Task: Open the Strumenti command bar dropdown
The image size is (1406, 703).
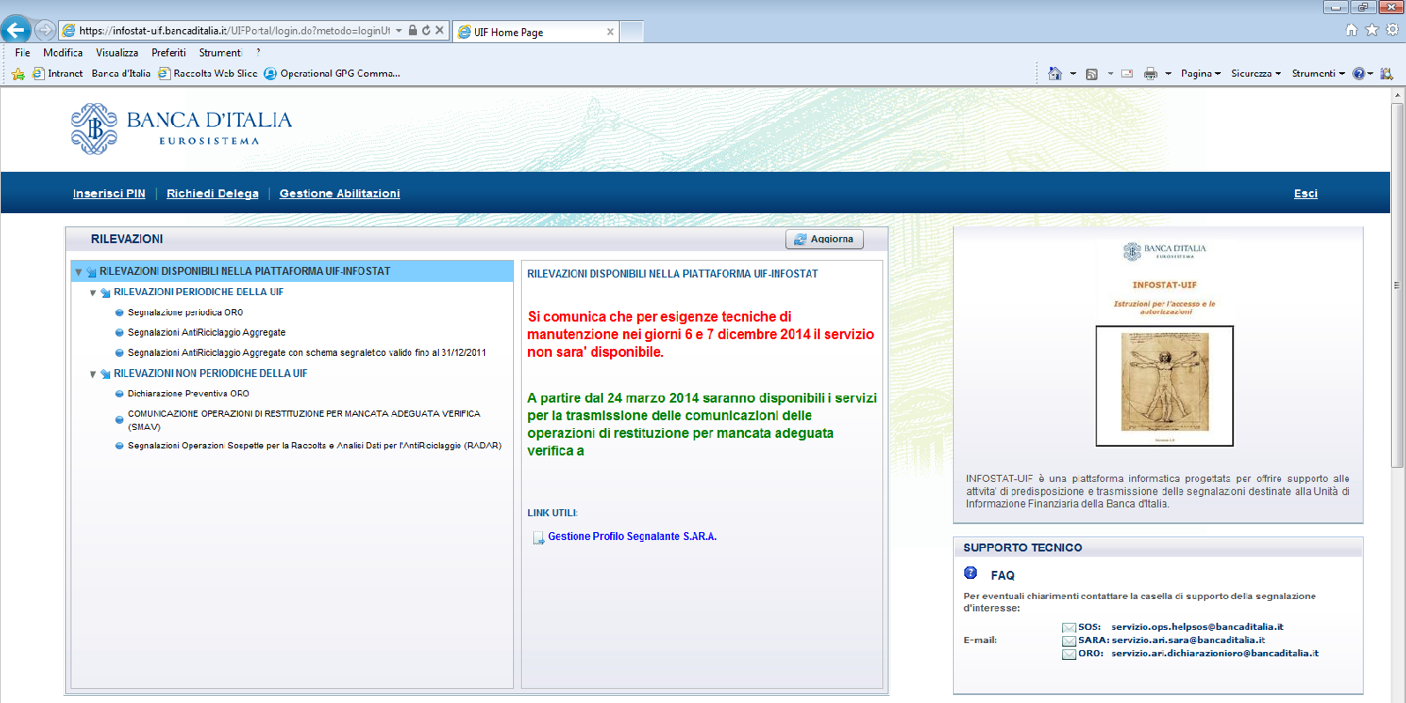Action: (x=1318, y=74)
